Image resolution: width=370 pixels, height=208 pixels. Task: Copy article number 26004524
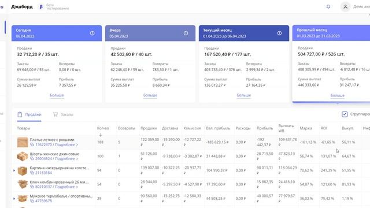pyautogui.click(x=32, y=159)
